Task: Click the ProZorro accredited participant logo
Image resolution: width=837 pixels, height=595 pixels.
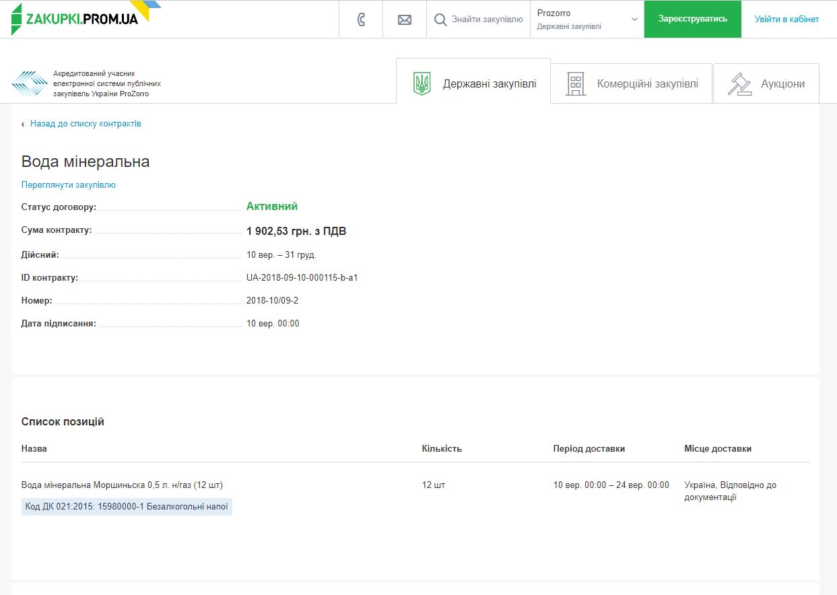Action: [30, 83]
